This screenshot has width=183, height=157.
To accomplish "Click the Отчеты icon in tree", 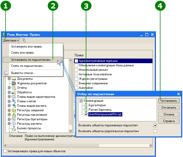I will [14, 88].
